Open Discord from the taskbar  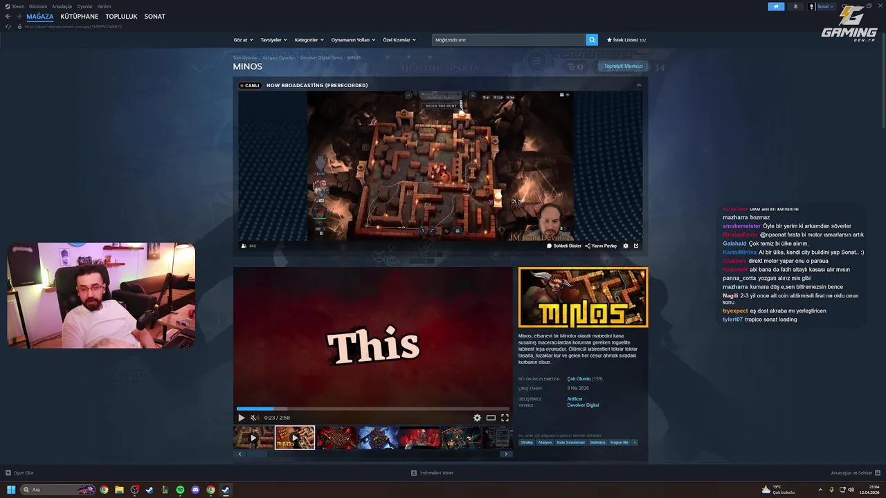195,490
